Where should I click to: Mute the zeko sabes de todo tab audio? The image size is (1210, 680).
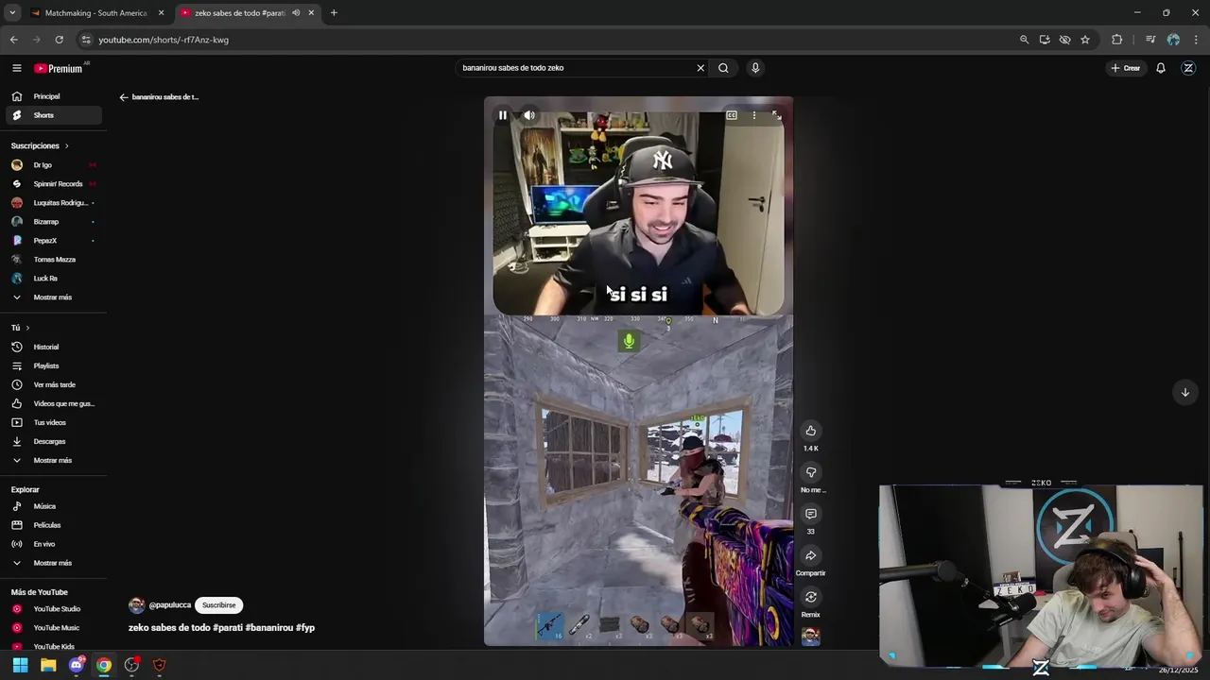tap(296, 13)
